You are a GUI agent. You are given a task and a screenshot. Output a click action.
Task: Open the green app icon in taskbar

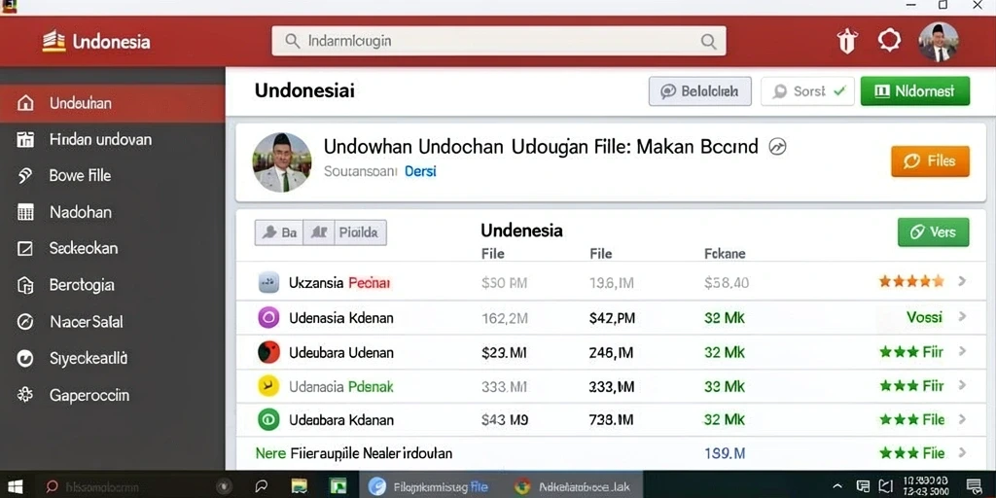coord(338,486)
